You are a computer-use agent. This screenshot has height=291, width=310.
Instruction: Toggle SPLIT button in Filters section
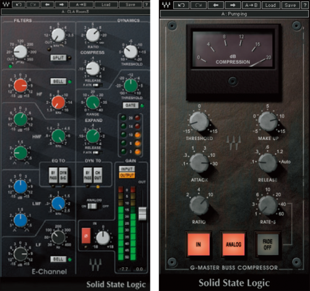coord(58,58)
